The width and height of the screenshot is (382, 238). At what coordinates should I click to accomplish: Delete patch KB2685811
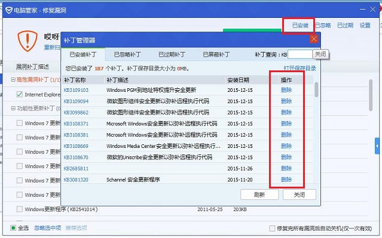[286, 168]
